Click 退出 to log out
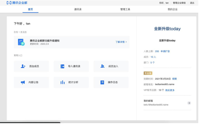The image size is (200, 126). pyautogui.click(x=192, y=3)
